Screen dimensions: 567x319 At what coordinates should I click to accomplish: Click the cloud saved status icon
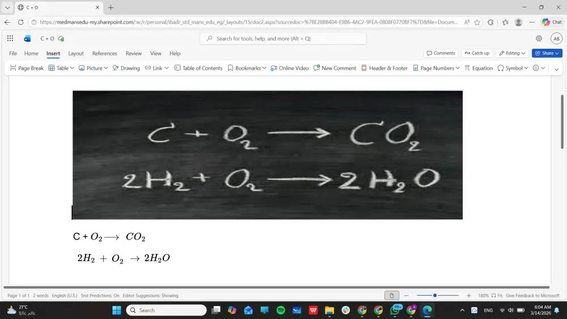tap(61, 39)
